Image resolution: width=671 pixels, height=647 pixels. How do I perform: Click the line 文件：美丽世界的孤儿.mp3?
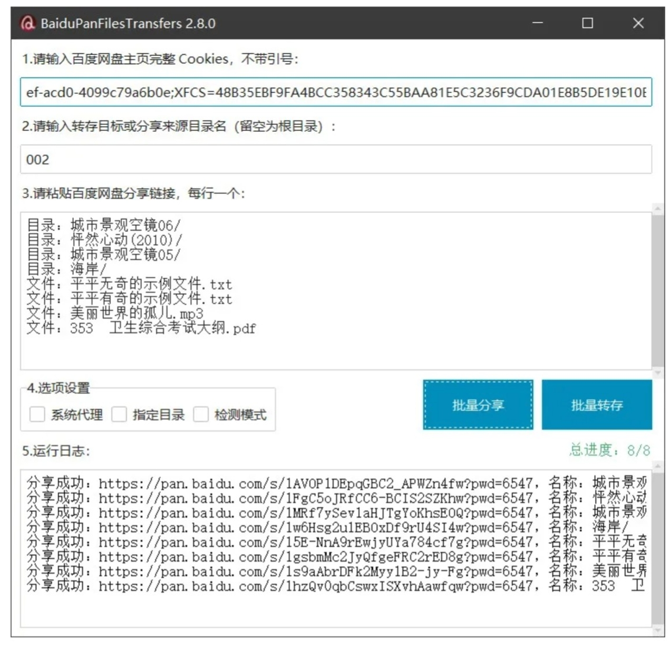tap(115, 314)
